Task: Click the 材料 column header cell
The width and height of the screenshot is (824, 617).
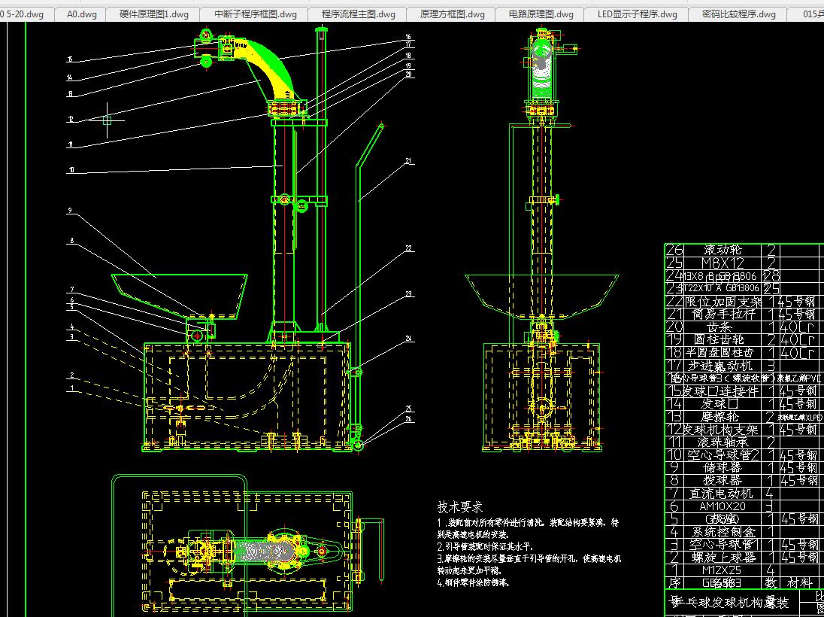Action: [x=800, y=583]
